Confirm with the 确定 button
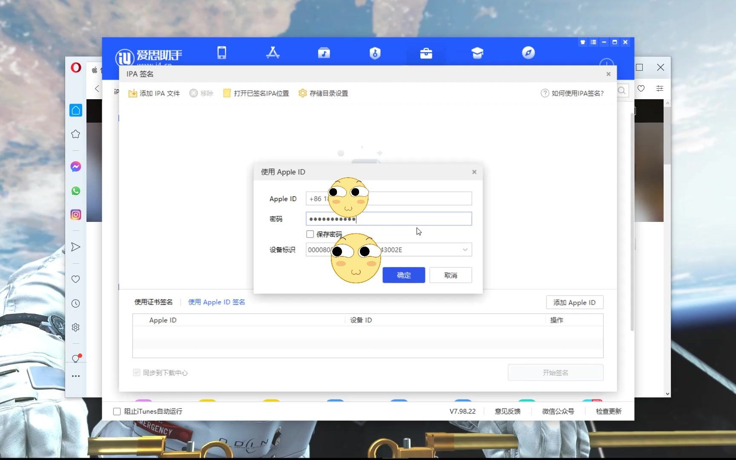 pyautogui.click(x=403, y=275)
